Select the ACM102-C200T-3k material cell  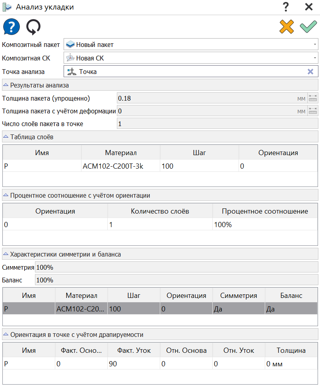(x=121, y=166)
